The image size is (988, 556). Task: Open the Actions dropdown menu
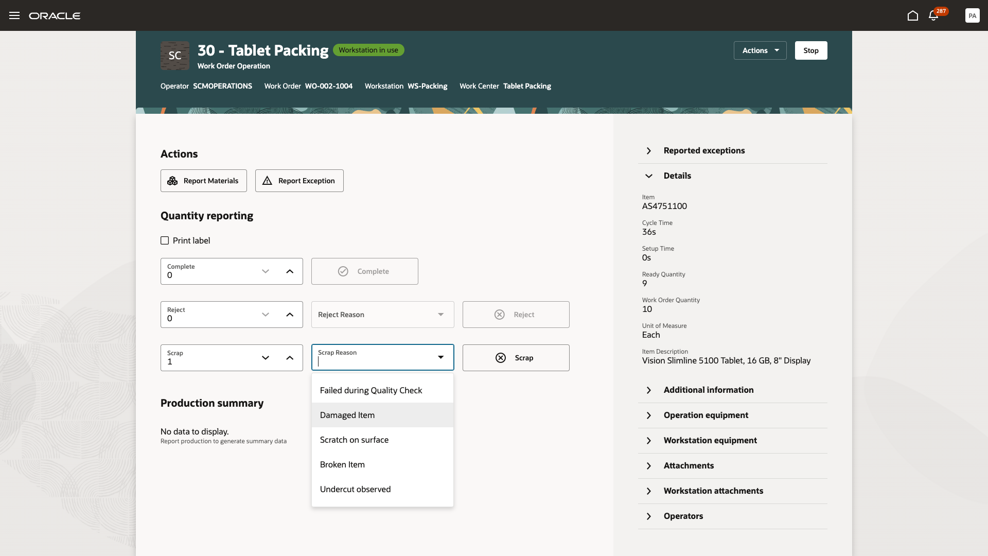point(760,50)
